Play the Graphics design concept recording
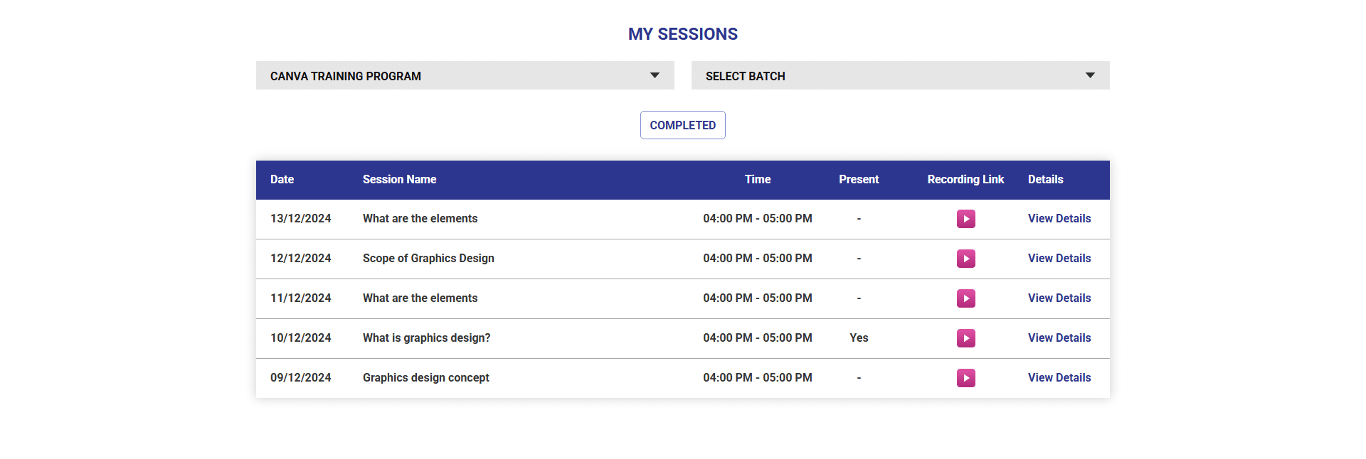 pos(965,378)
